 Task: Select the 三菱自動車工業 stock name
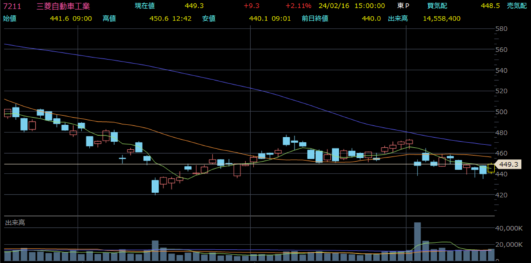[x=63, y=6]
